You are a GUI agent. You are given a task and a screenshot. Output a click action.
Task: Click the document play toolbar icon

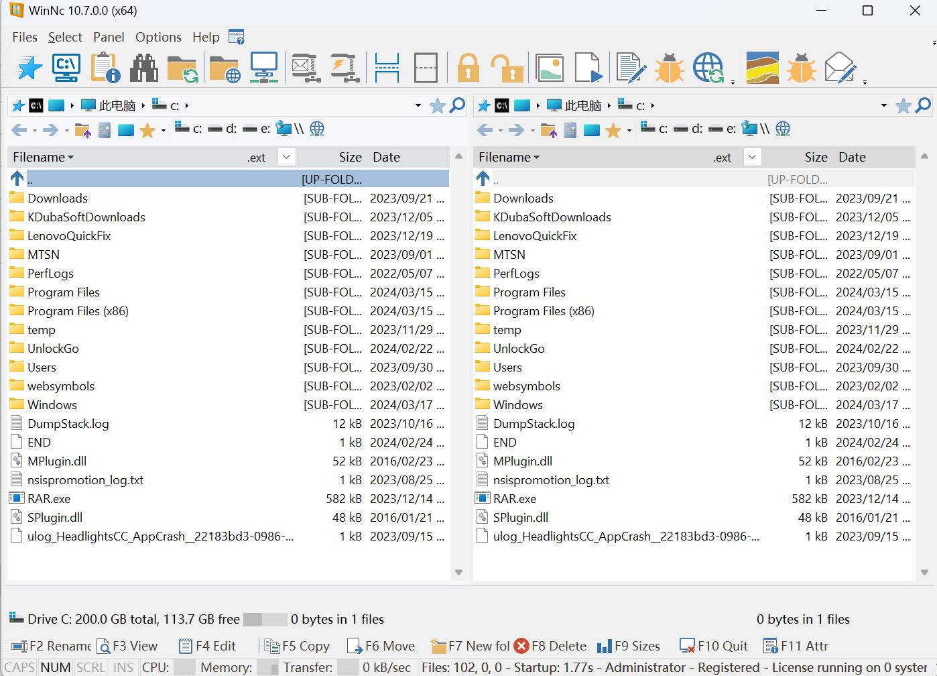[588, 68]
